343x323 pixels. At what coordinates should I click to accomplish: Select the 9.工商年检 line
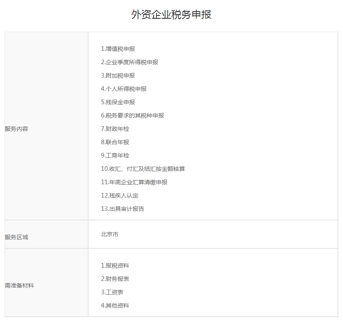(x=115, y=155)
